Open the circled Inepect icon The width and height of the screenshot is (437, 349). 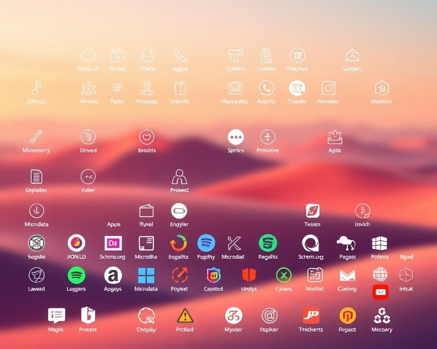(x=297, y=55)
